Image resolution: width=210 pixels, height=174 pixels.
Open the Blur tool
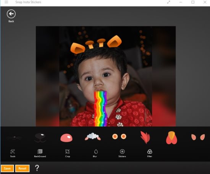tap(96, 153)
